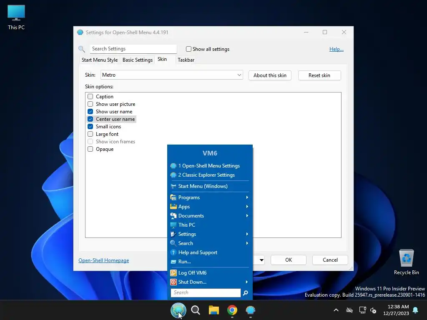Open taskbar Search magnifier icon
This screenshot has height=320, width=427.
point(196,310)
